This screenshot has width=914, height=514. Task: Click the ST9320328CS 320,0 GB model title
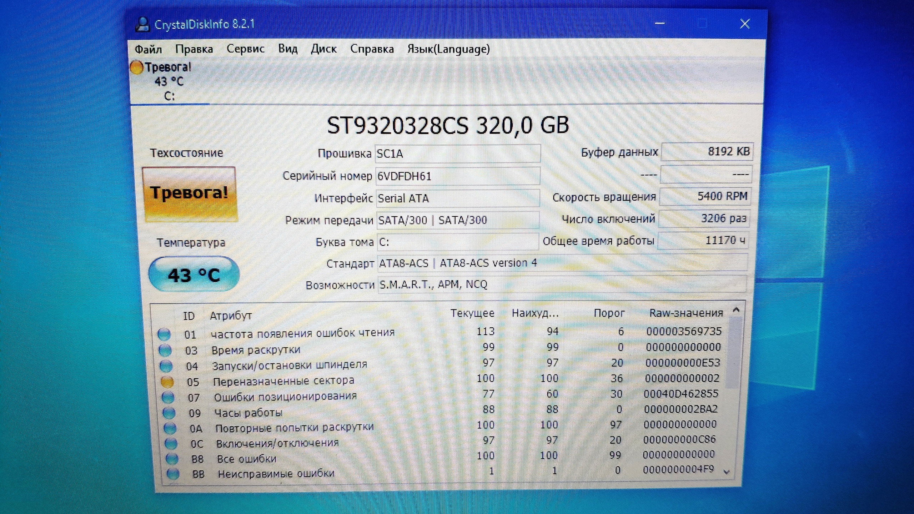pyautogui.click(x=448, y=125)
